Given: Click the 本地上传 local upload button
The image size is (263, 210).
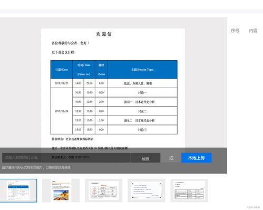Looking at the screenshot, I should pos(196,158).
